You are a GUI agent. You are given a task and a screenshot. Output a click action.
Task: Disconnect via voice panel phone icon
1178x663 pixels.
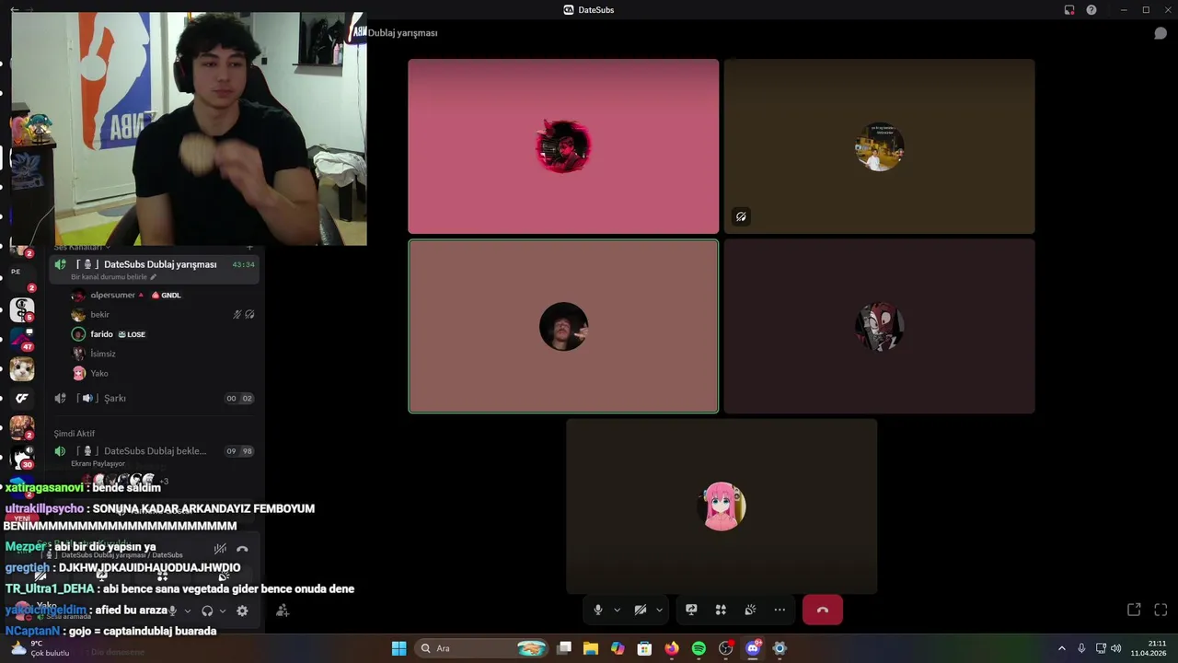pyautogui.click(x=242, y=549)
